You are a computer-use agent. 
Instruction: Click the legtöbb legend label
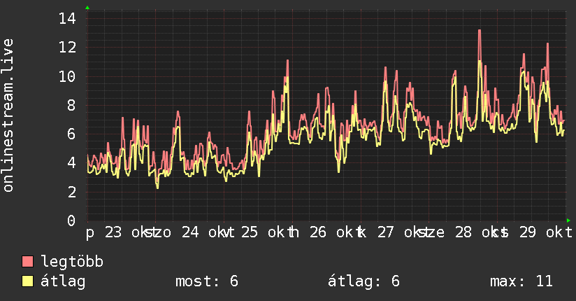tap(72, 262)
